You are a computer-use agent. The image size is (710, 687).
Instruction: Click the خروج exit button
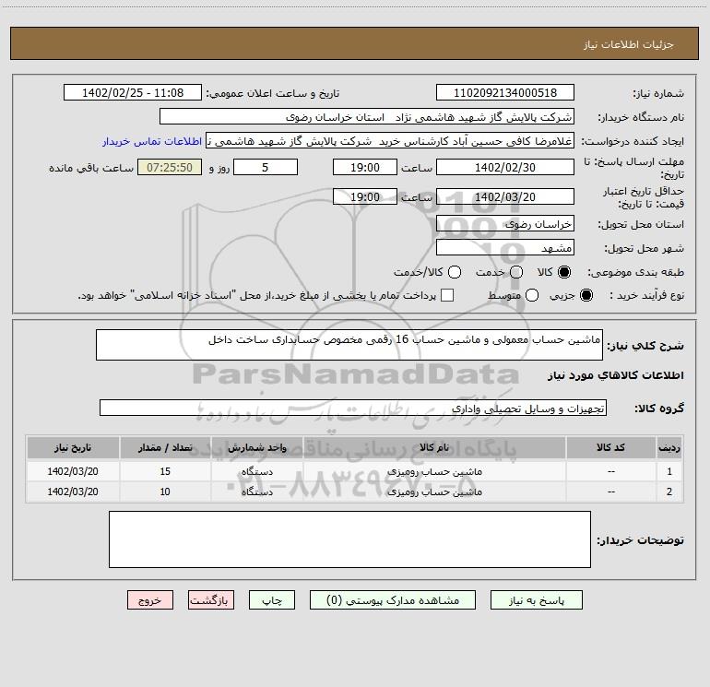tap(150, 600)
